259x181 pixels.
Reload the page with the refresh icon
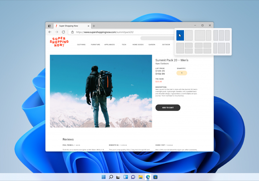[63, 32]
